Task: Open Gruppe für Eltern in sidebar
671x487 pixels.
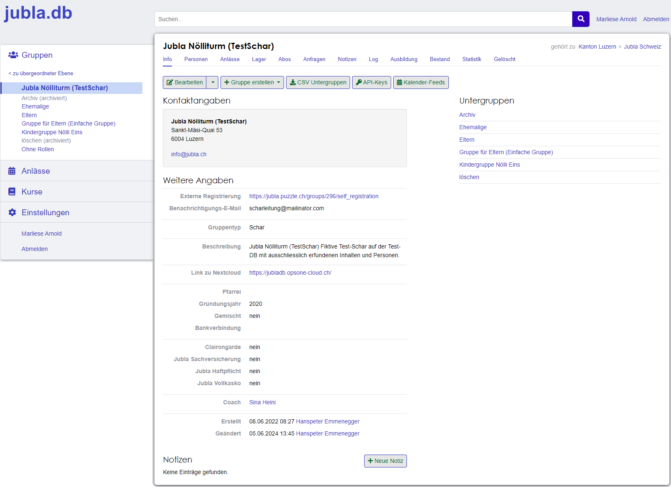Action: [x=69, y=123]
